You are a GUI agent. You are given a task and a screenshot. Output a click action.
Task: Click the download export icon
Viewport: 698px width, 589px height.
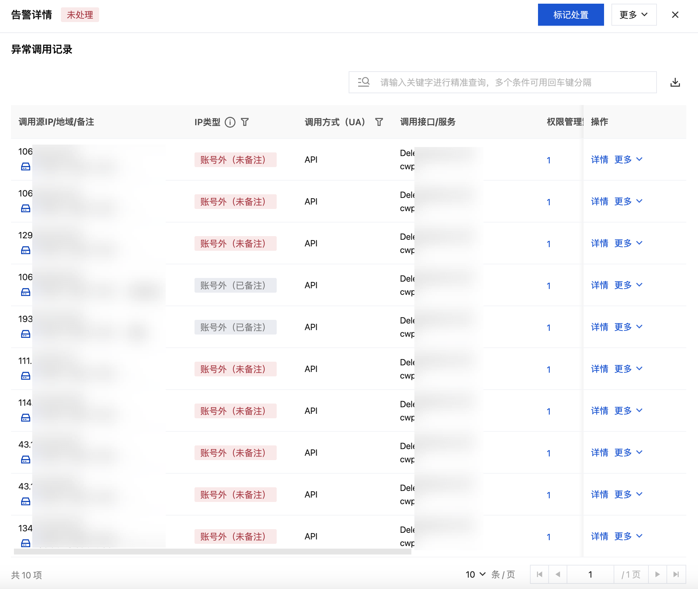pyautogui.click(x=675, y=83)
